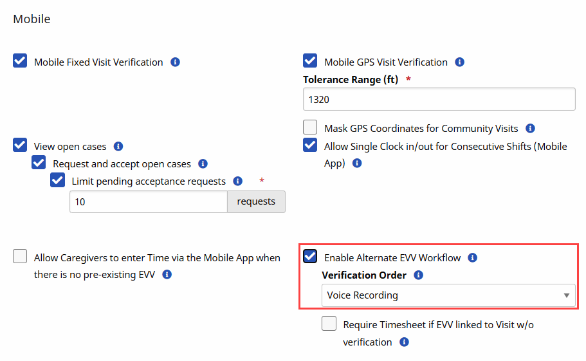Screen dimensions: 586x361
Task: Click the pending acceptance requests number field
Action: click(149, 202)
